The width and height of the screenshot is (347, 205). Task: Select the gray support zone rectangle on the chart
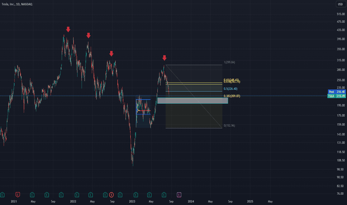click(x=192, y=101)
